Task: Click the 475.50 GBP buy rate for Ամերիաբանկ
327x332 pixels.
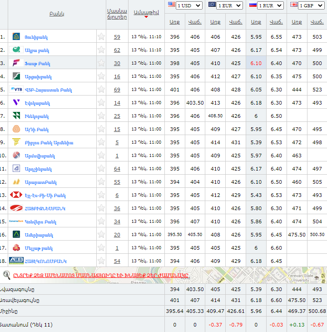Action: [297, 235]
